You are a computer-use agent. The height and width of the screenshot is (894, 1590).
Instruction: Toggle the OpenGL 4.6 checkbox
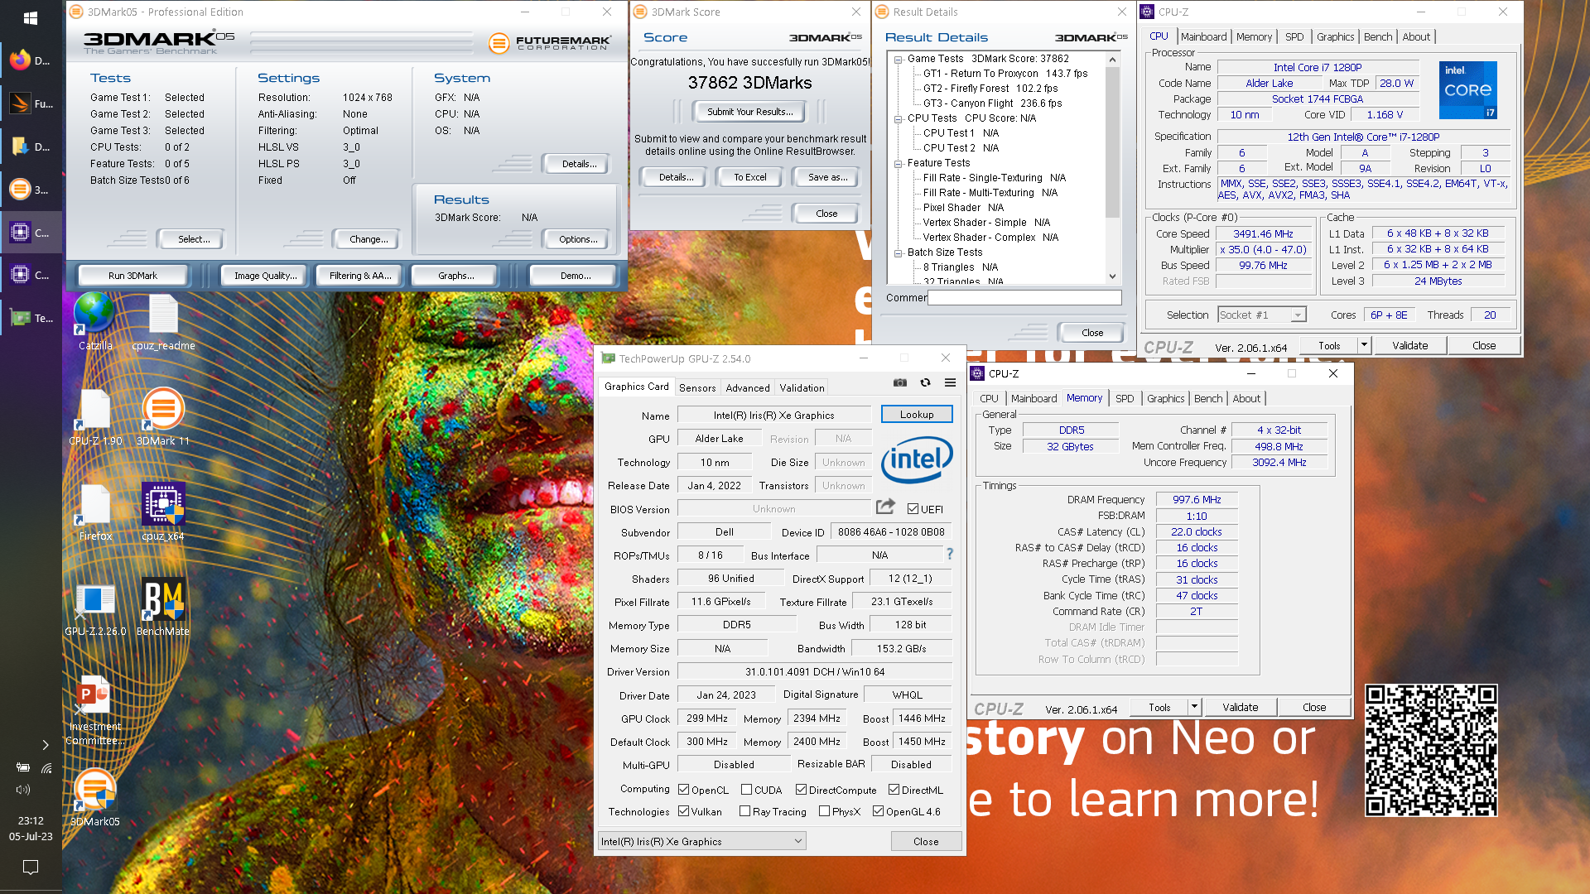[x=878, y=811]
